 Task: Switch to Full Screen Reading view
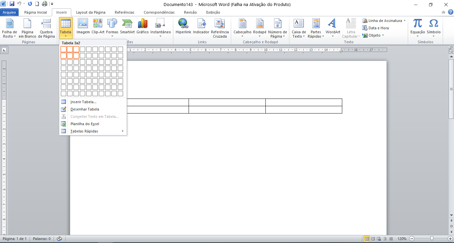373,239
